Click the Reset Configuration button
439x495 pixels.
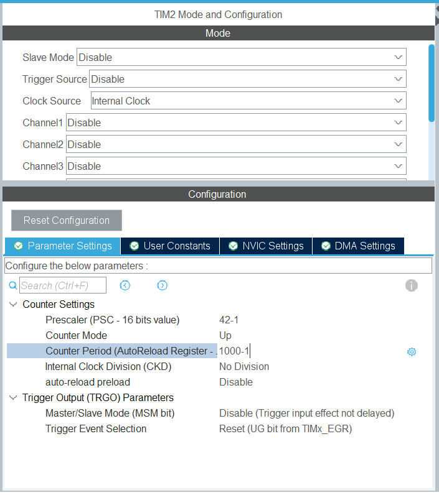[67, 220]
